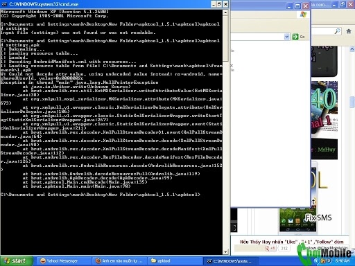Image resolution: width=355 pixels, height=266 pixels.
Task: Switch to apktool folder taskbar item
Action: point(175,261)
